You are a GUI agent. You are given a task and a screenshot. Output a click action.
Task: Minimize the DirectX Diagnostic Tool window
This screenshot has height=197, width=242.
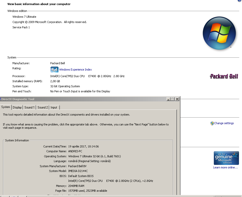168,99
